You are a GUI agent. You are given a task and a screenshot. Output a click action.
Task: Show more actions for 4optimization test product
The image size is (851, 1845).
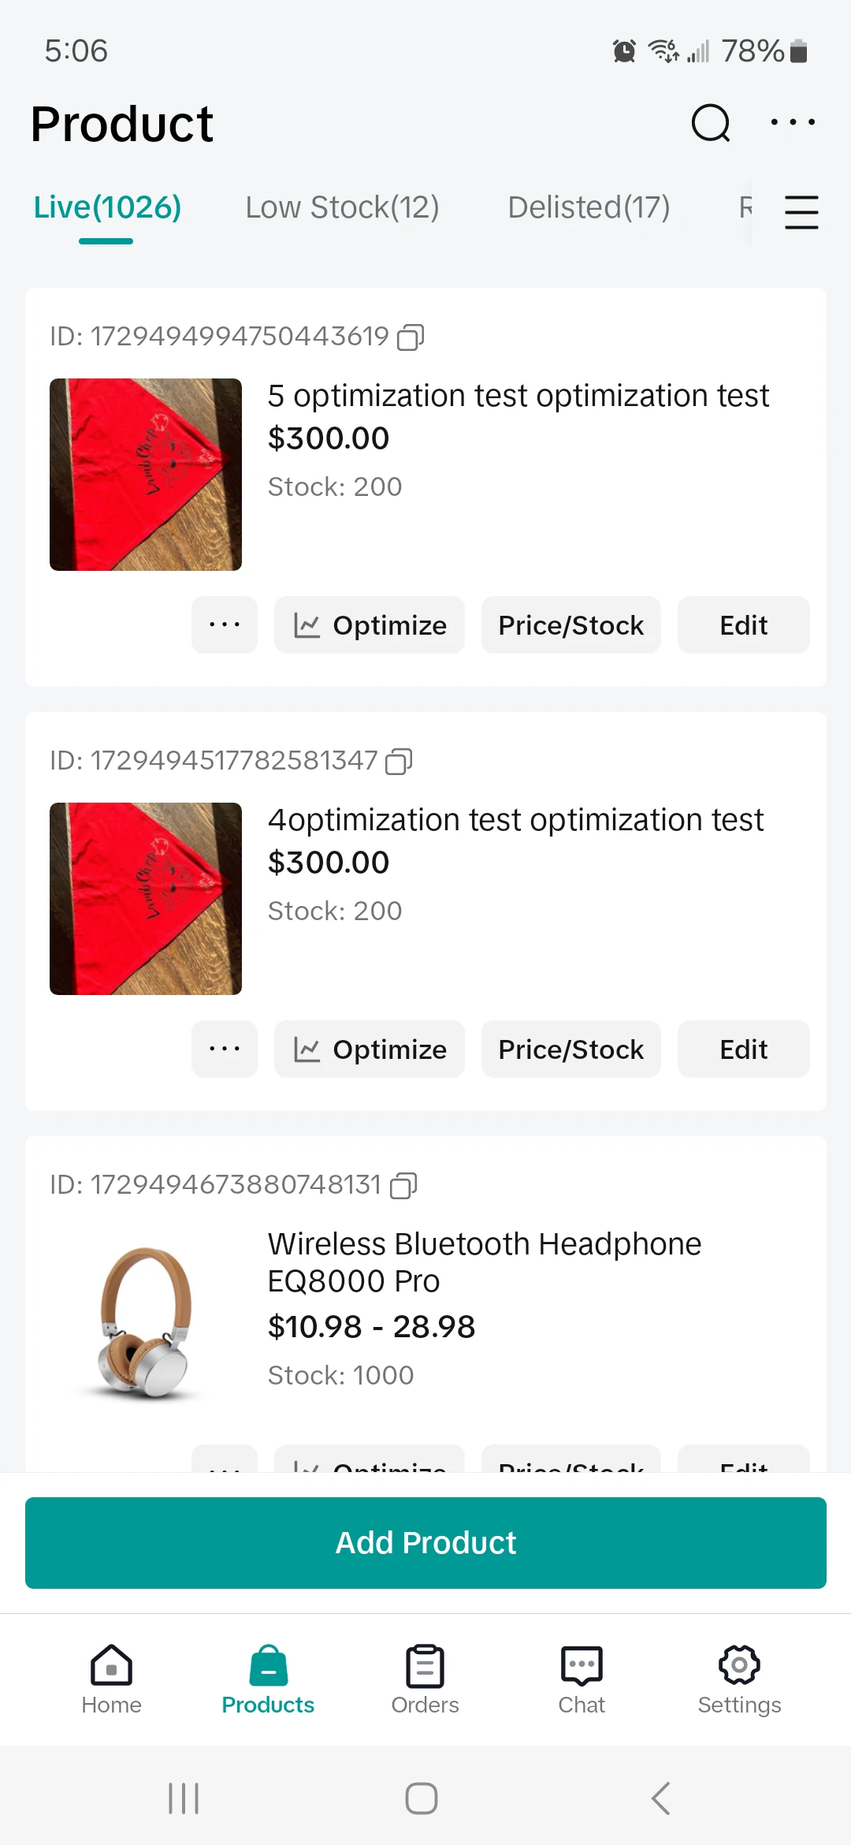pyautogui.click(x=225, y=1049)
